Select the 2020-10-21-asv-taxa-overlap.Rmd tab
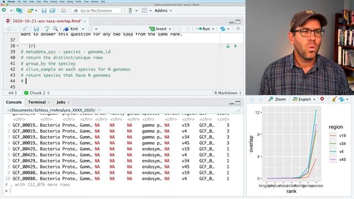 [x=47, y=21]
